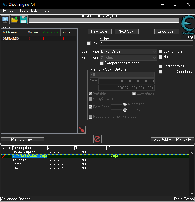The height and width of the screenshot is (202, 195).
Task: Open Memory View
Action: [x=22, y=139]
